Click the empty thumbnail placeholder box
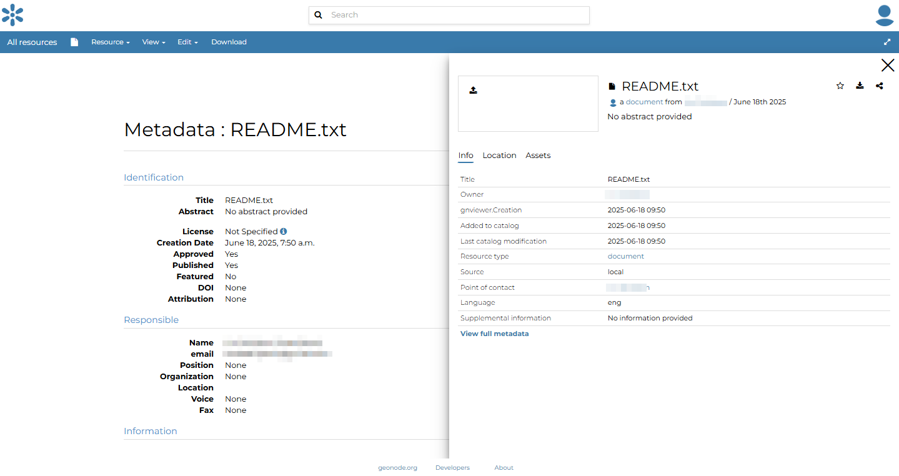This screenshot has width=899, height=476. (528, 104)
